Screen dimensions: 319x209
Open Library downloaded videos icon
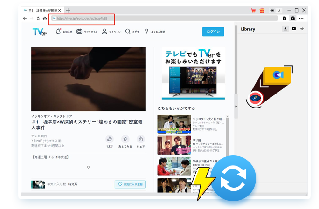tap(294, 29)
